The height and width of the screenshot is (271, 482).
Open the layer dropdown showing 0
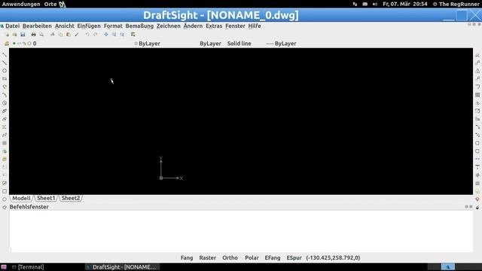pos(71,44)
